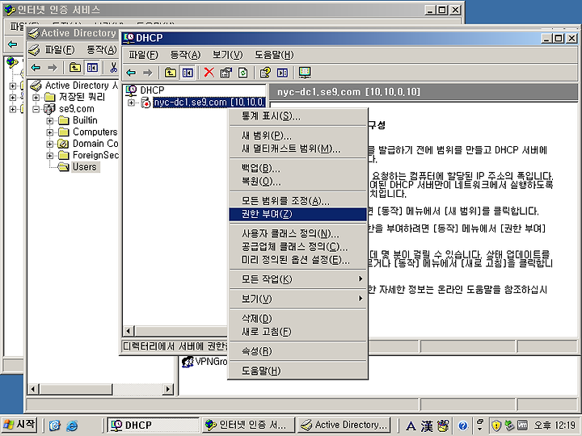Click the language bar A icon
This screenshot has height=436, width=582.
pos(411,426)
